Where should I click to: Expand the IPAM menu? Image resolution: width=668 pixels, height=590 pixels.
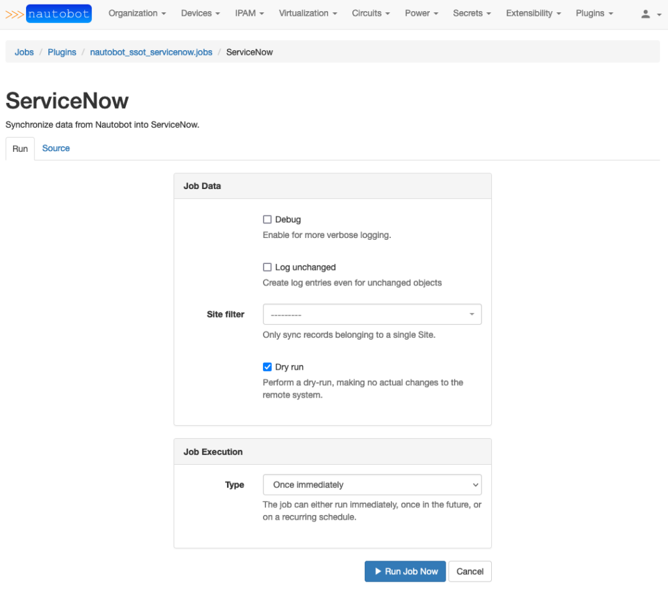tap(249, 13)
